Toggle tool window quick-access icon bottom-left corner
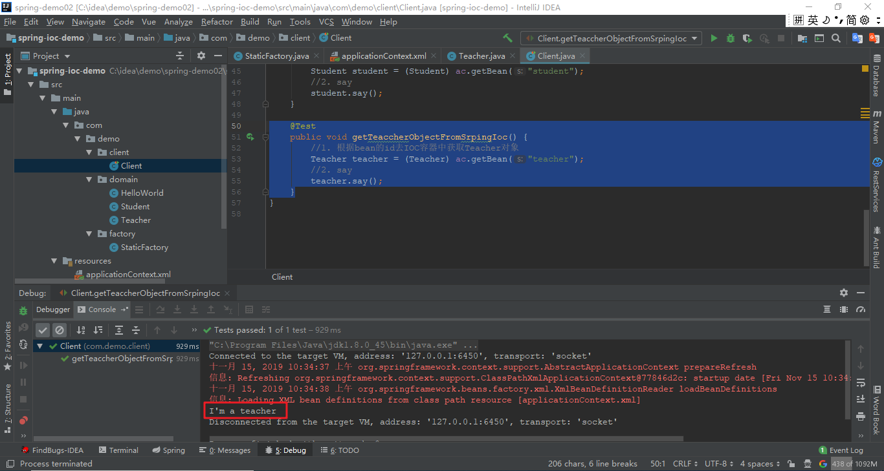 pyautogui.click(x=9, y=464)
